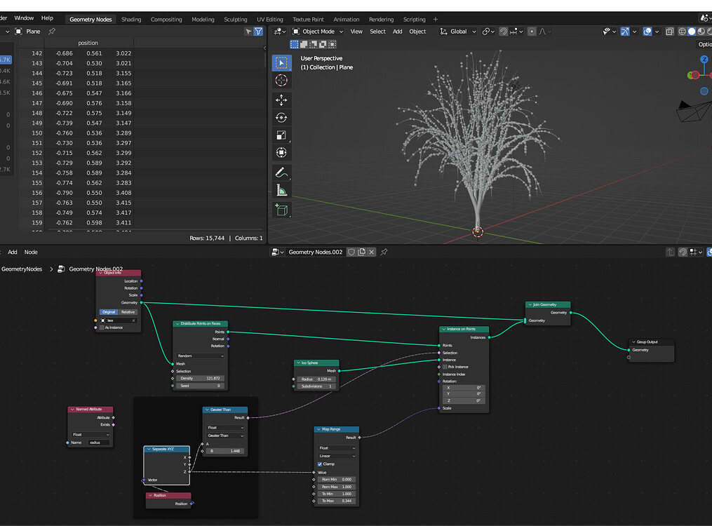
Task: Switch to wireframe viewport shading
Action: pos(682,32)
